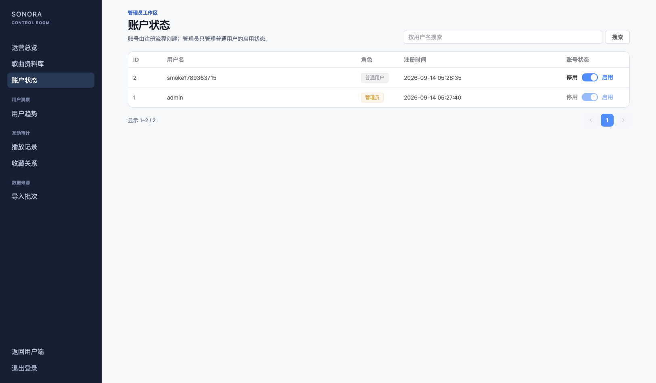
Task: Click the 账号状态 column header
Action: 578,60
